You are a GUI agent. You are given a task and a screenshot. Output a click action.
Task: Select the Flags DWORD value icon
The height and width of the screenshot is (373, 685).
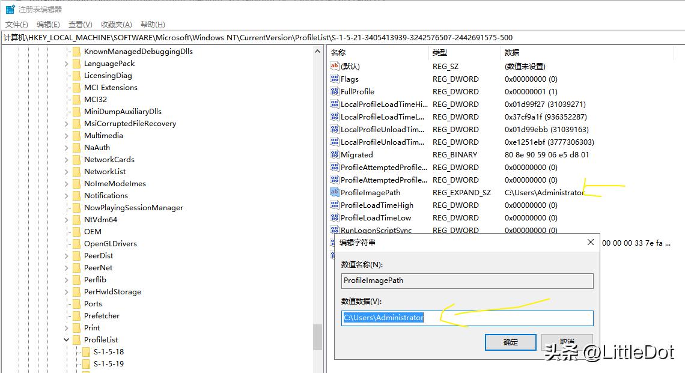(x=334, y=79)
